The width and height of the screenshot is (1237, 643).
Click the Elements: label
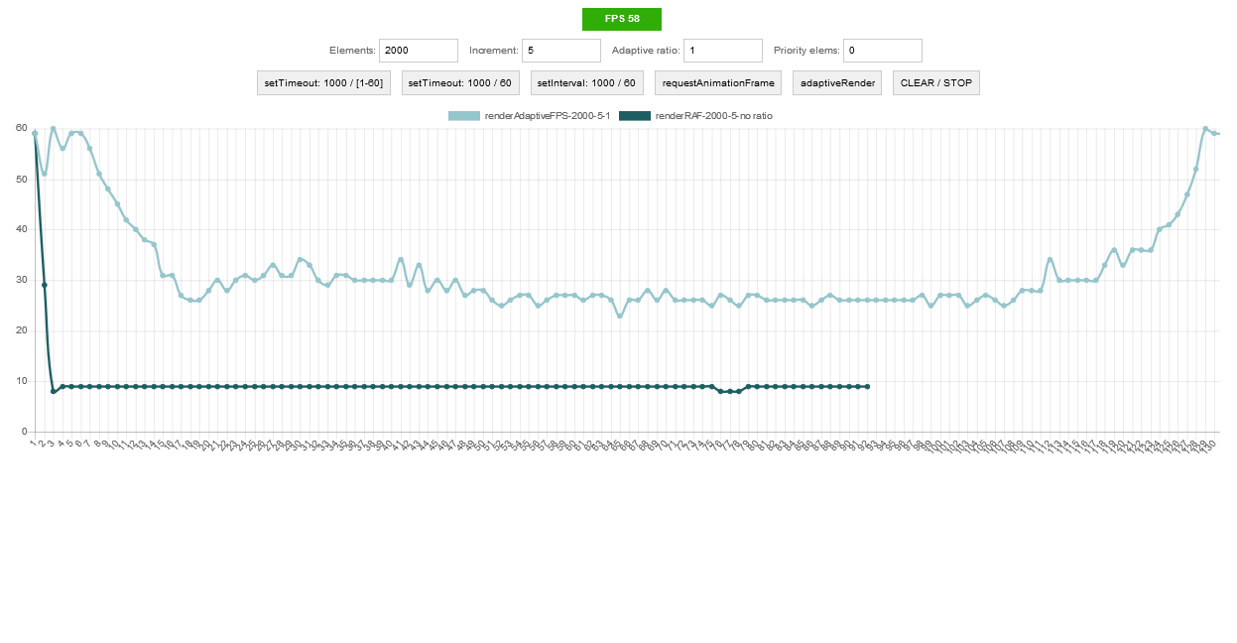(352, 51)
